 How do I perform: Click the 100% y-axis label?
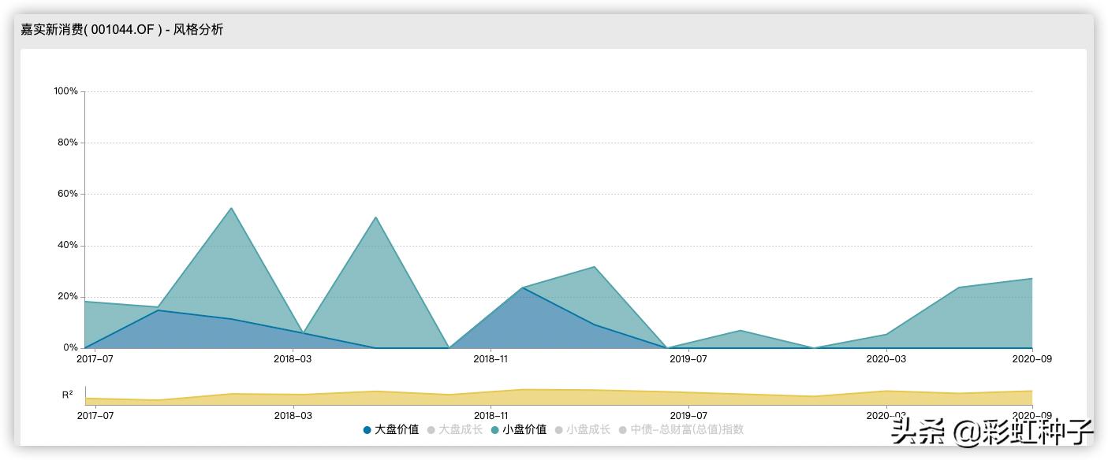pyautogui.click(x=65, y=91)
